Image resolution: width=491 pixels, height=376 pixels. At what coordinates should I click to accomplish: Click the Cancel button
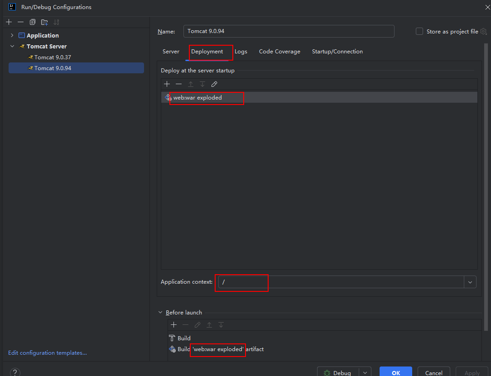tap(433, 372)
